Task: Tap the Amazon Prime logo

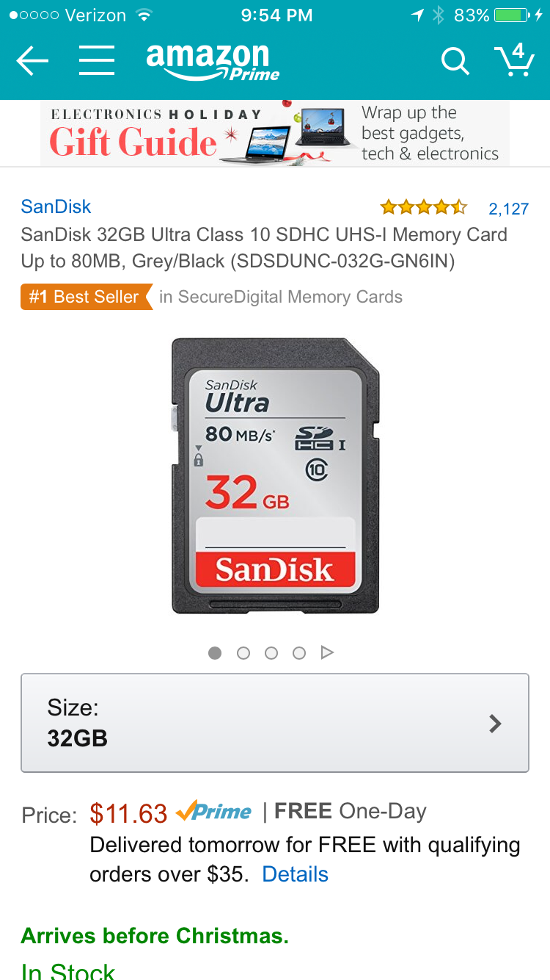Action: click(x=213, y=62)
